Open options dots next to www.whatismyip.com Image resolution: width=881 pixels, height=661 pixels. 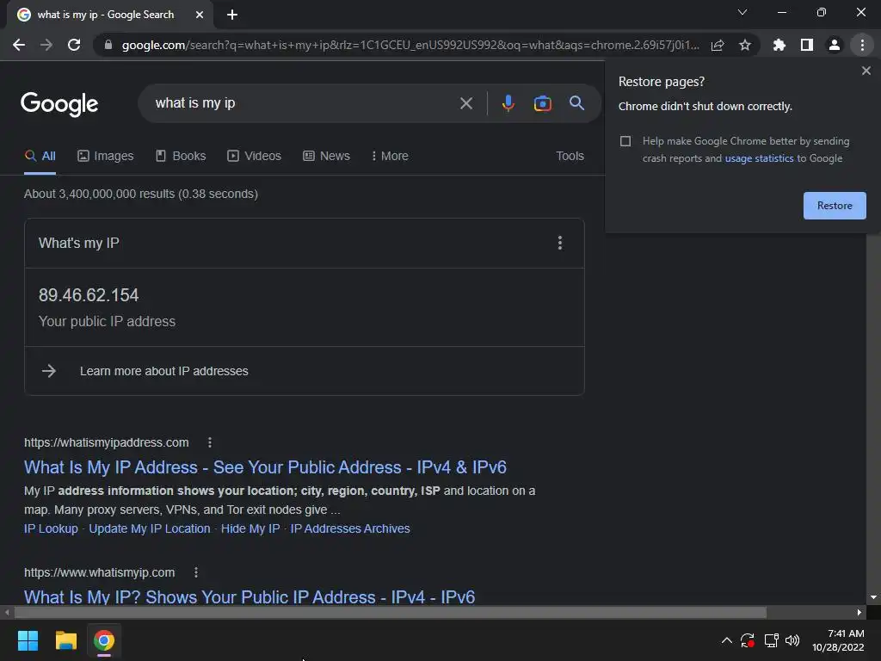tap(195, 572)
